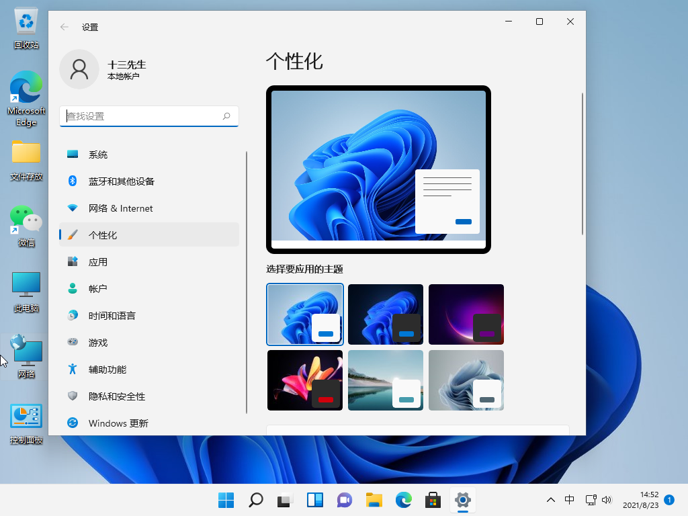Open Chat from the taskbar
The width and height of the screenshot is (688, 516).
(344, 500)
